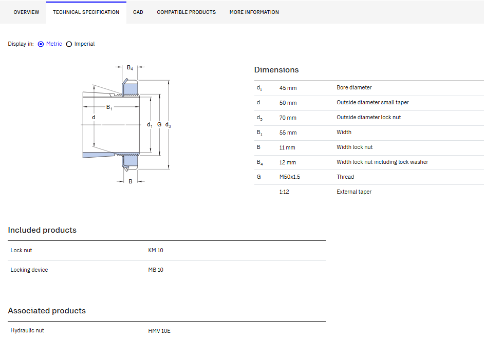Select the Technical Specification tab
Screen dimensions: 484x338
click(x=86, y=12)
